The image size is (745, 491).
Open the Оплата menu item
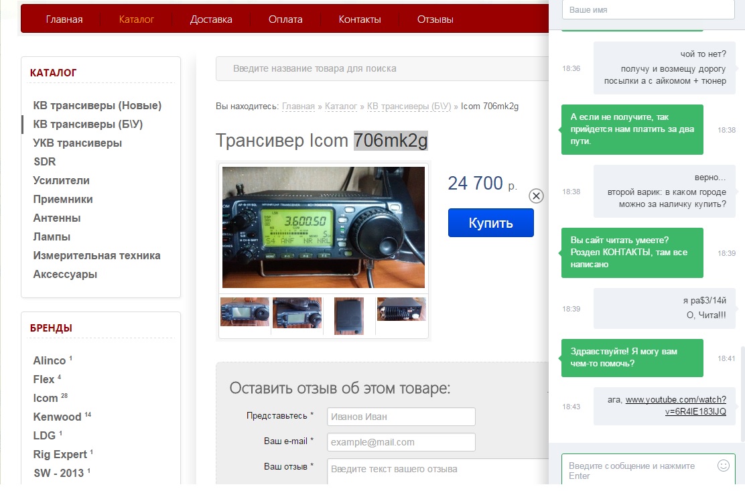(x=285, y=19)
